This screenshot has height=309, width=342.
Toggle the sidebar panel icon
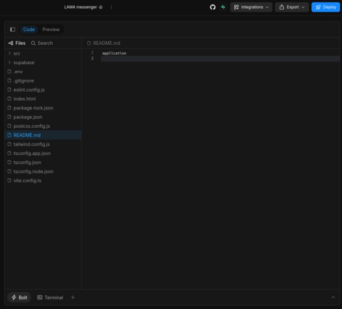click(12, 30)
